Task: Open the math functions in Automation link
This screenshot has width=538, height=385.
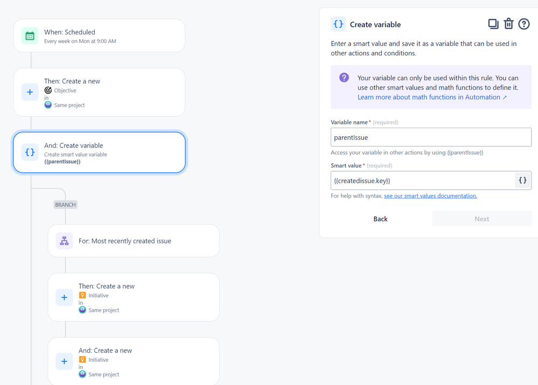Action: click(432, 97)
